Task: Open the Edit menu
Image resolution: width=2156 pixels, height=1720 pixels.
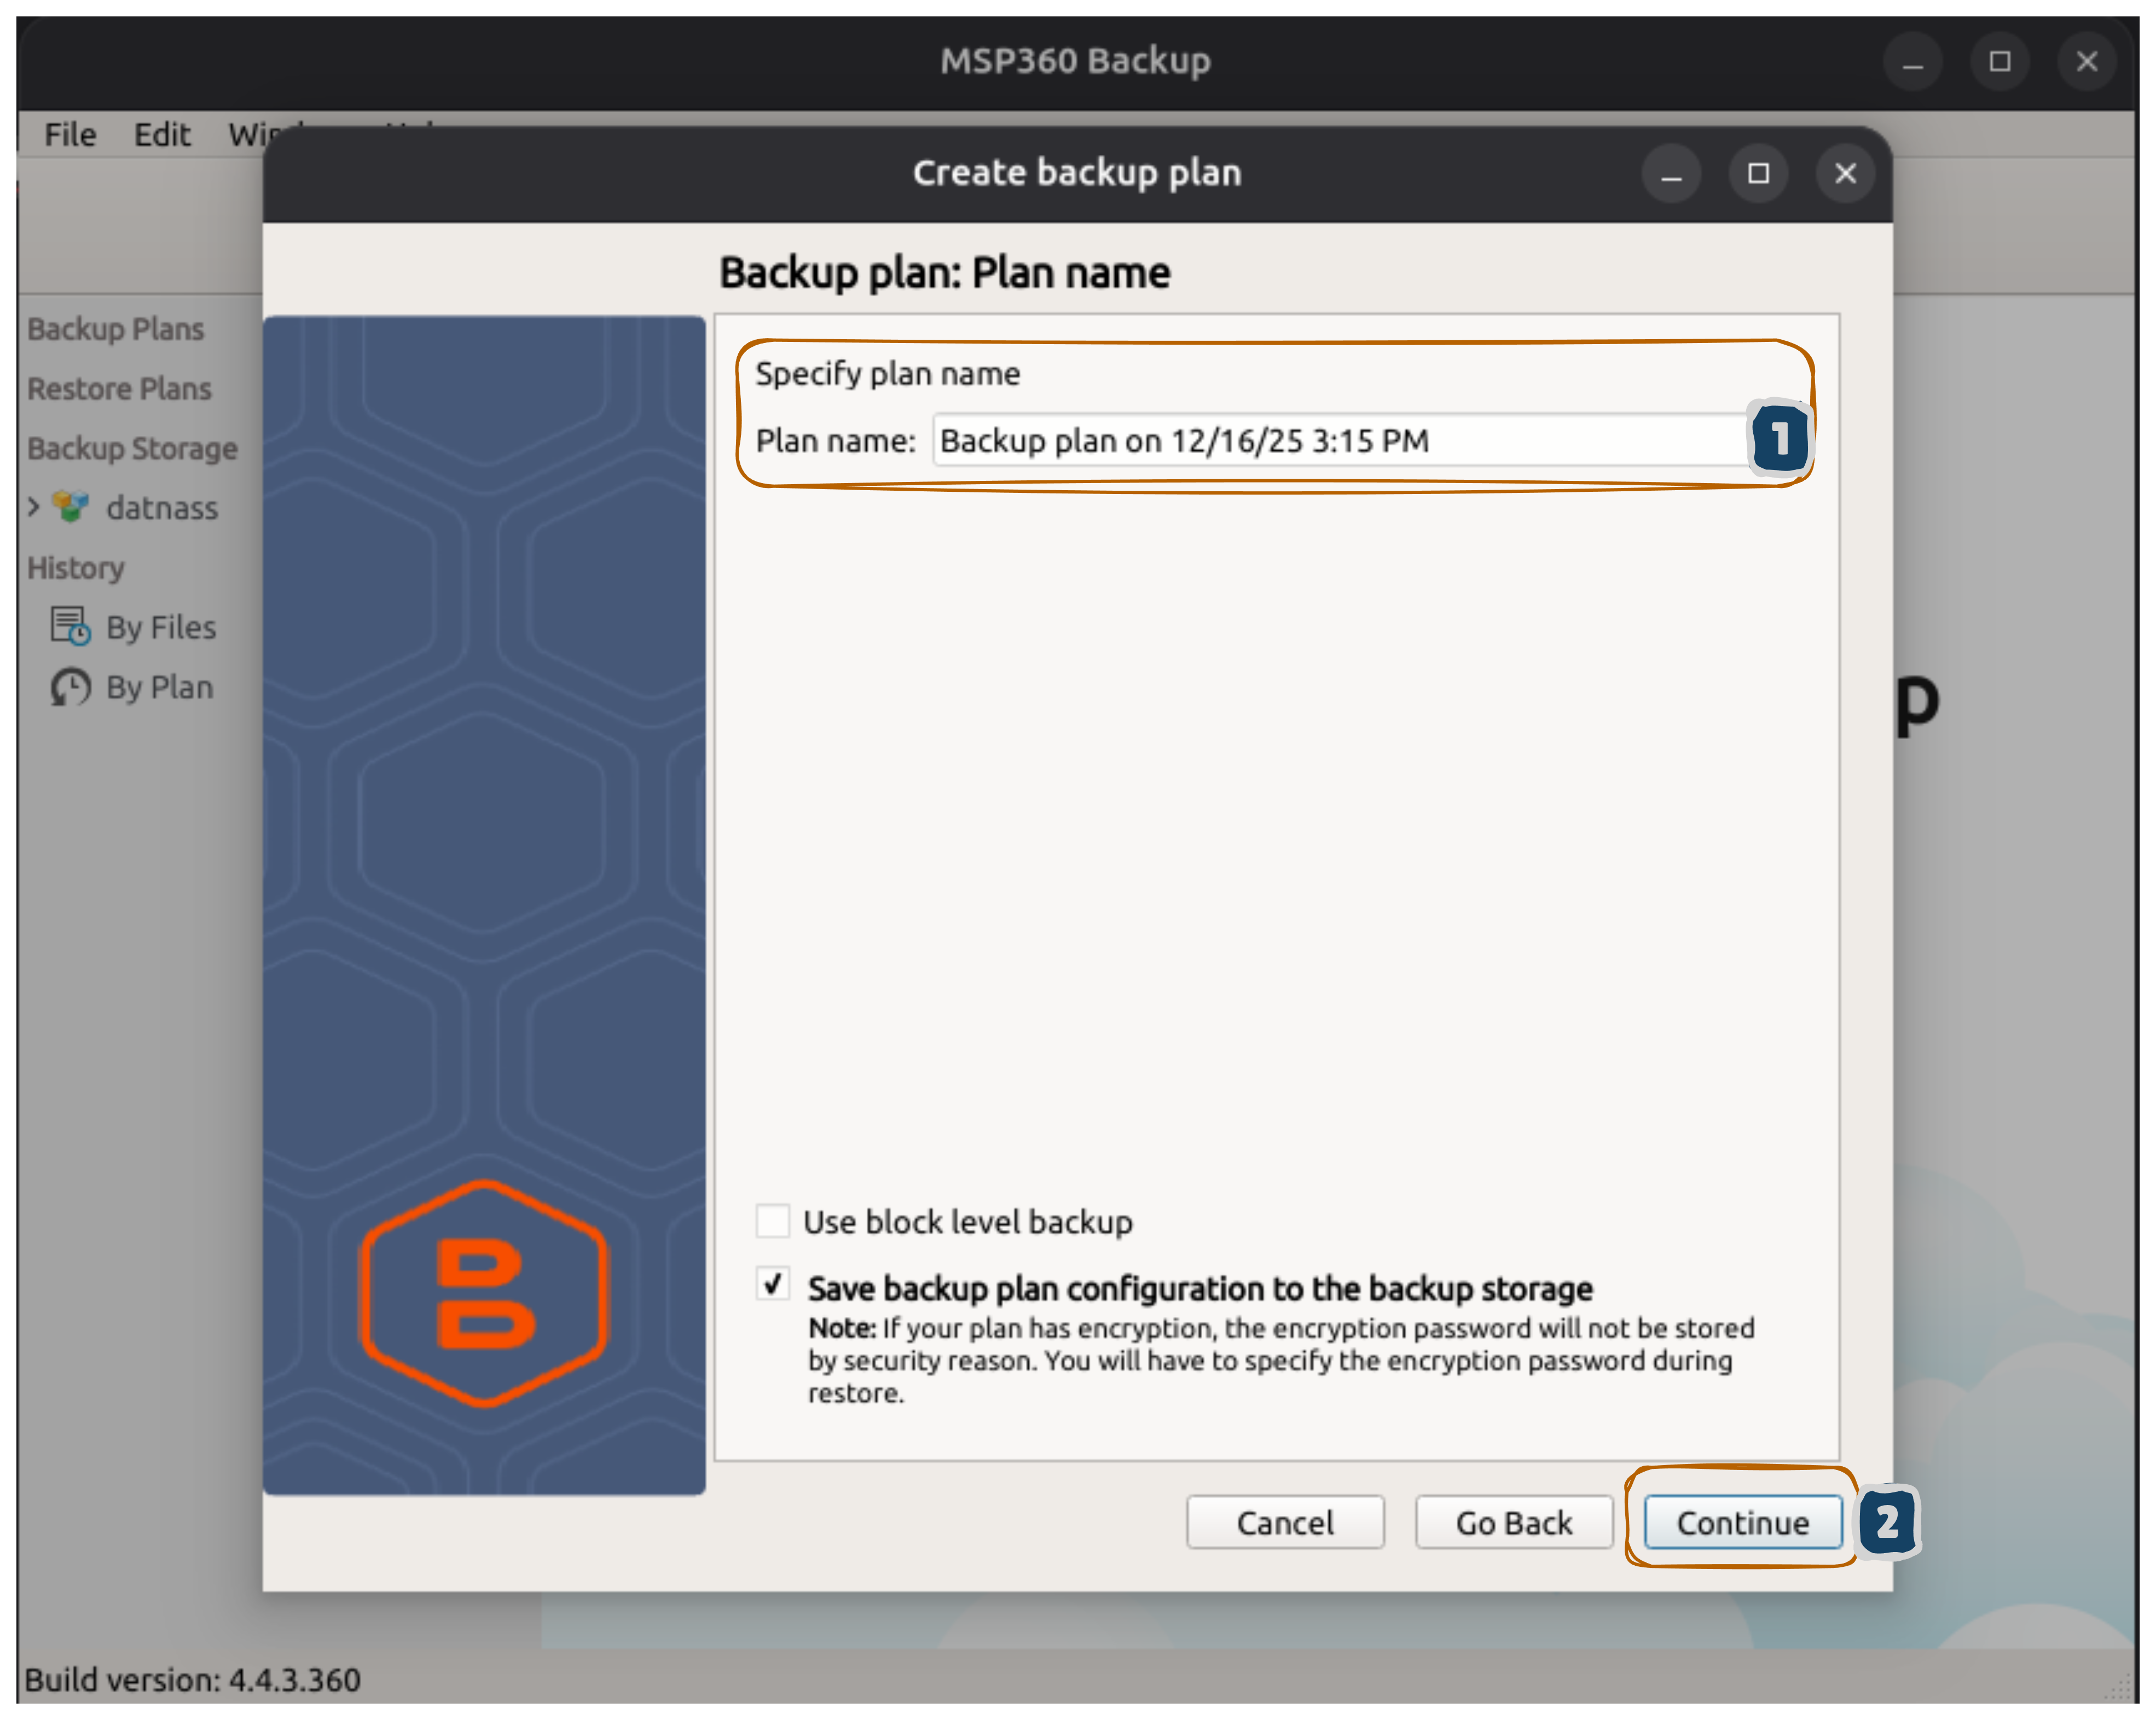Action: point(162,135)
